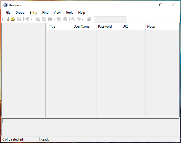Click the Lock Workspace padlock icon
Image resolution: width=181 pixels, height=143 pixels.
pos(89,19)
